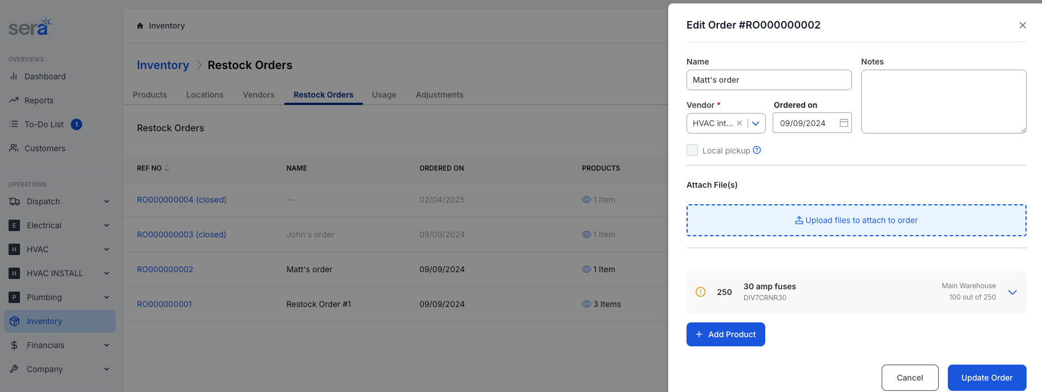
Task: Click the To-Do List icon
Action: [14, 124]
